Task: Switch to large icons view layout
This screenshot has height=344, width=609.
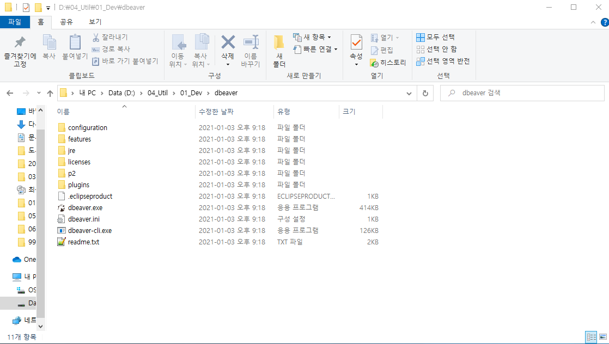Action: pyautogui.click(x=603, y=337)
